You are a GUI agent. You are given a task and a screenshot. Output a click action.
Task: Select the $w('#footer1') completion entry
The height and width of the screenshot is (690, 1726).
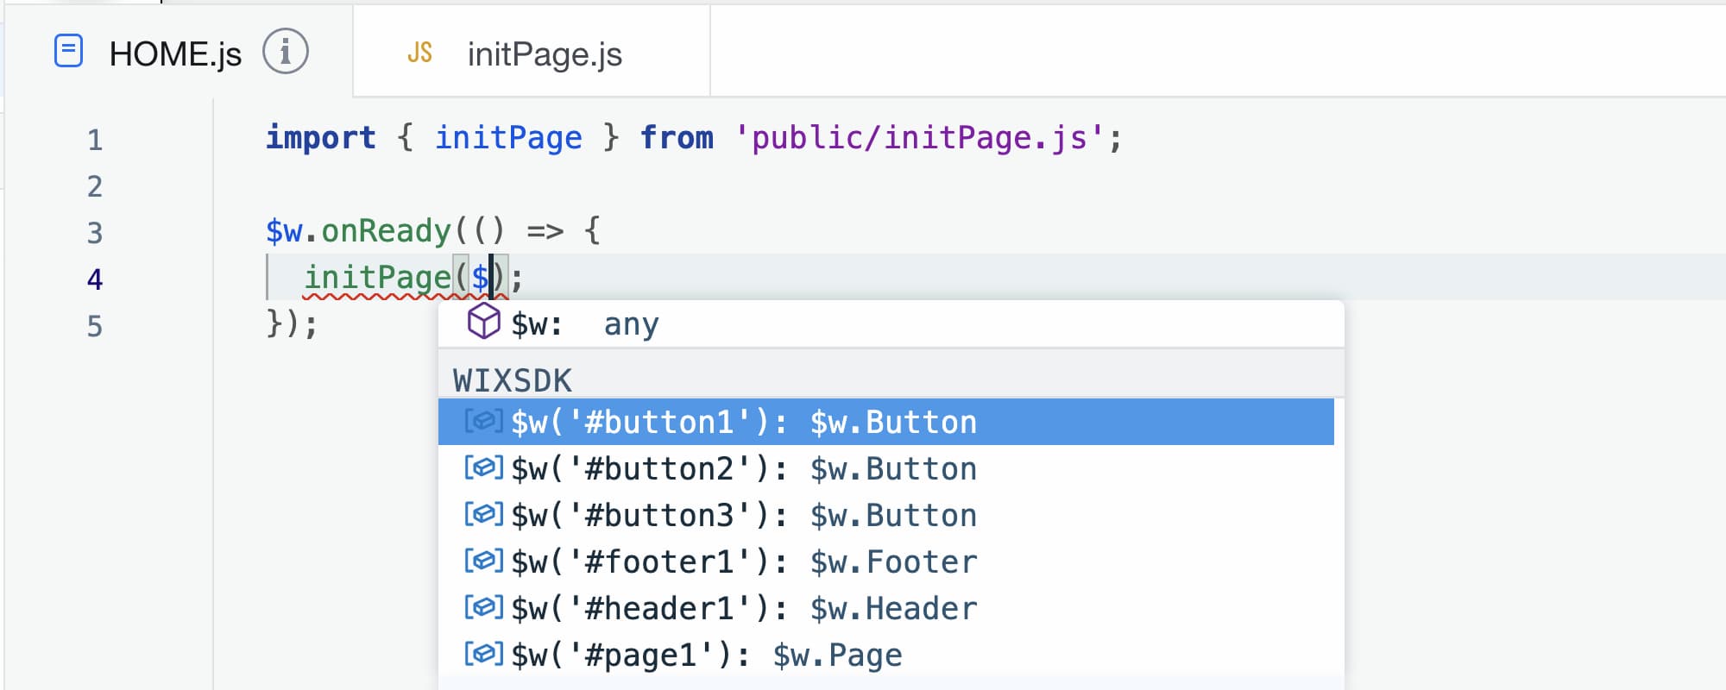pyautogui.click(x=742, y=561)
